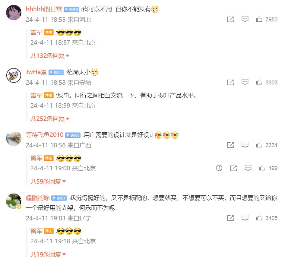The height and width of the screenshot is (259, 285).
Task: Reply to the 格局太小 comment
Action: click(x=245, y=82)
